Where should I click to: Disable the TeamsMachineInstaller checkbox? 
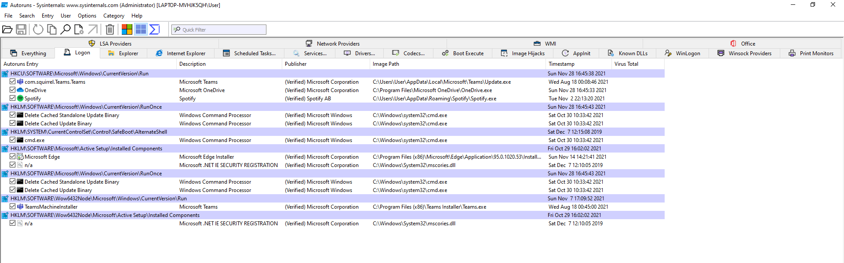[x=13, y=206]
